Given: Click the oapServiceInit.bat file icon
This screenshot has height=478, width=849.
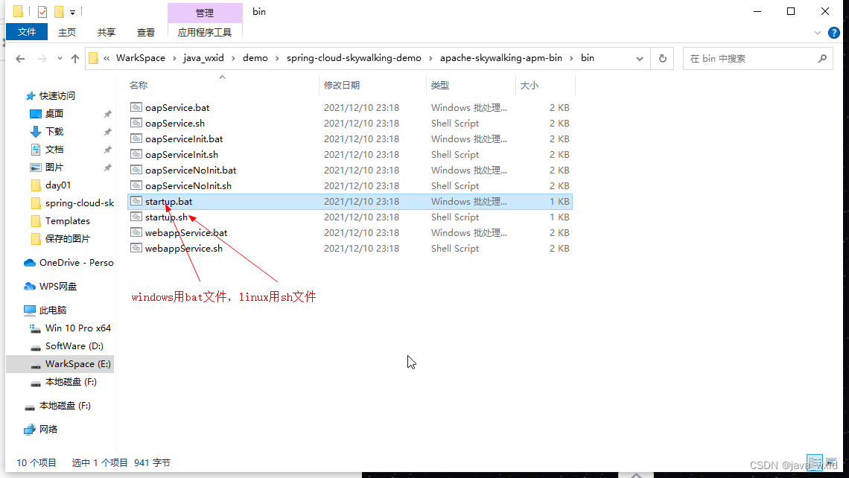Looking at the screenshot, I should (136, 138).
